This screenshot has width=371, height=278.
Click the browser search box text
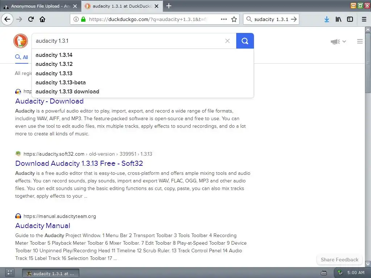click(271, 19)
